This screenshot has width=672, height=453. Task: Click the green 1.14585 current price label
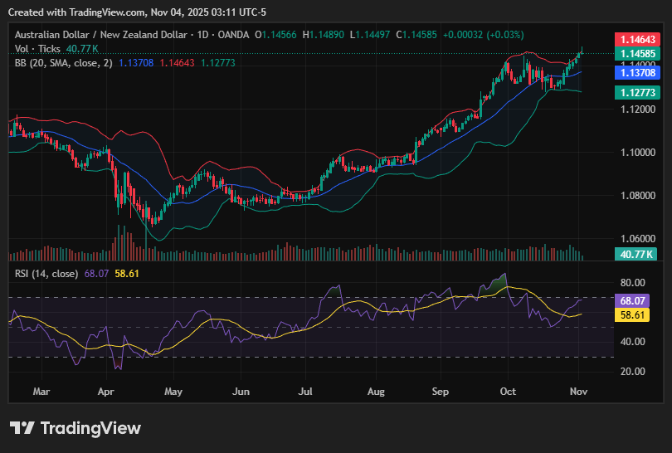(x=635, y=53)
